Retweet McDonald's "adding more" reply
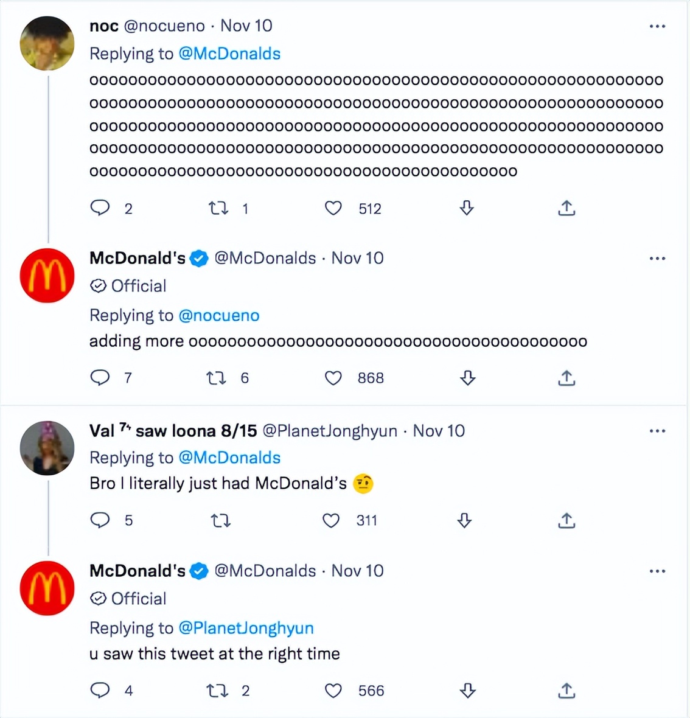Viewport: 690px width, 718px height. coord(216,378)
